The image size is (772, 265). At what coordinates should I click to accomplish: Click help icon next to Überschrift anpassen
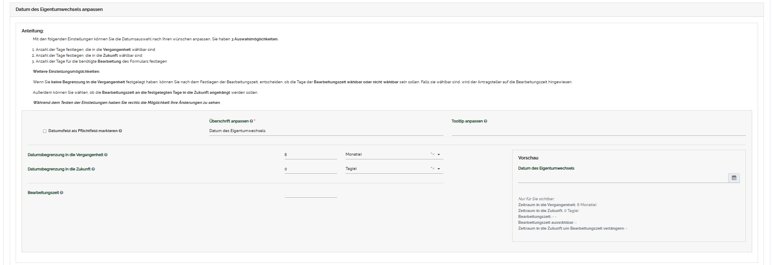(251, 121)
